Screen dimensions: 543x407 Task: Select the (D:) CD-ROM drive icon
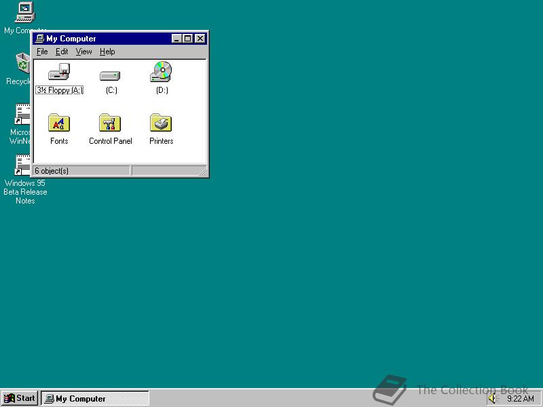click(161, 71)
